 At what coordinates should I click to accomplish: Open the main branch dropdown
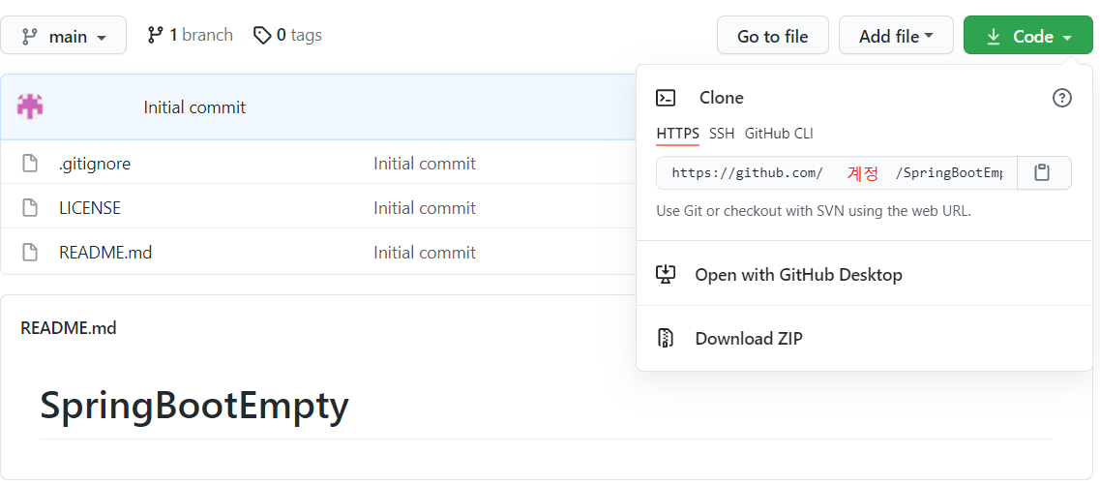pyautogui.click(x=63, y=36)
